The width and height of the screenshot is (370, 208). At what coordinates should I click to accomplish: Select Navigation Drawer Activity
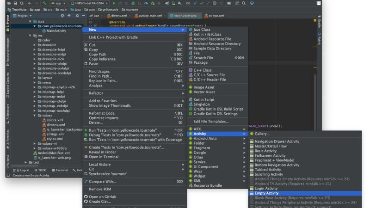tap(305, 141)
